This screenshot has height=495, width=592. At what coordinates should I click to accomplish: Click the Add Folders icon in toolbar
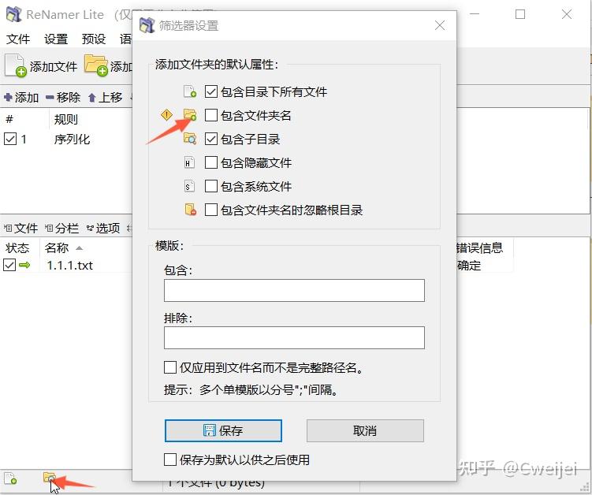point(96,65)
